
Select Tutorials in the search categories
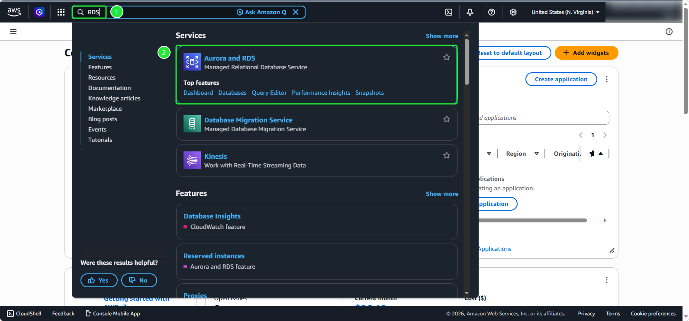pyautogui.click(x=100, y=140)
